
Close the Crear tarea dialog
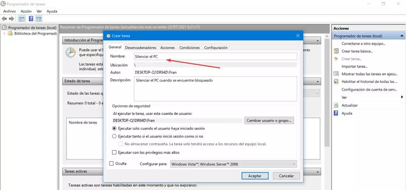(x=298, y=36)
